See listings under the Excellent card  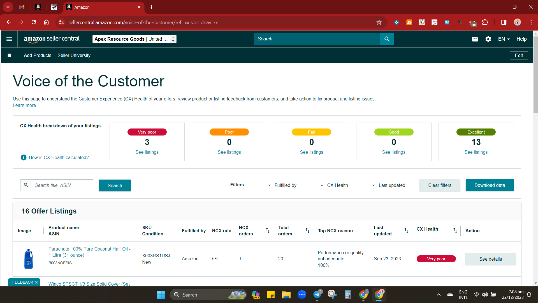[476, 152]
